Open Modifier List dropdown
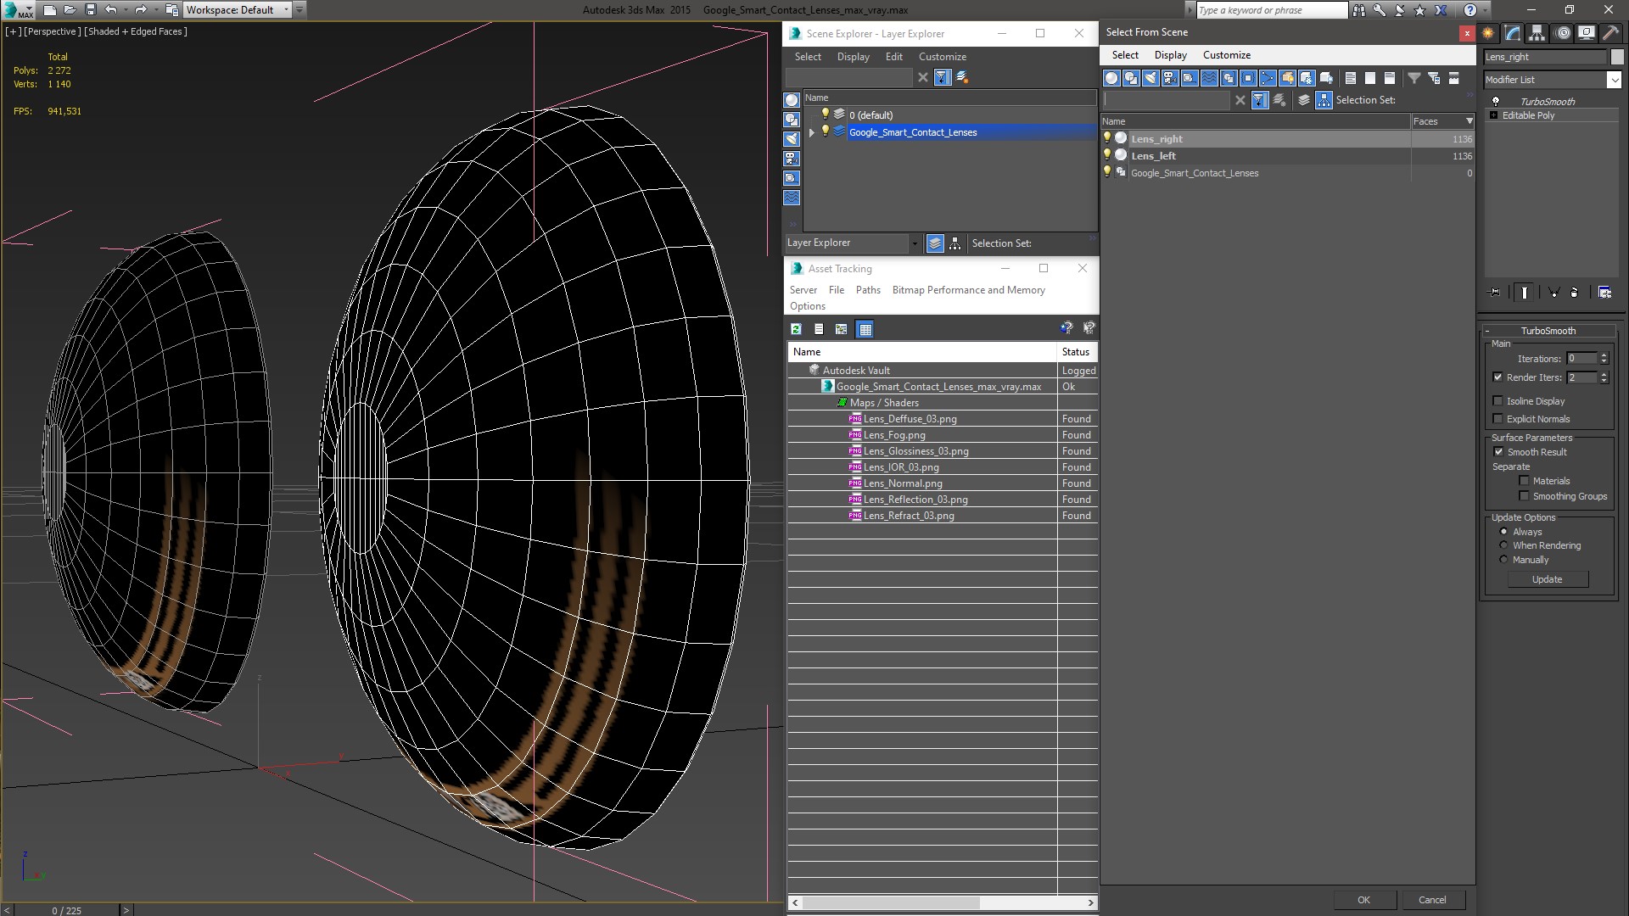 click(x=1614, y=80)
